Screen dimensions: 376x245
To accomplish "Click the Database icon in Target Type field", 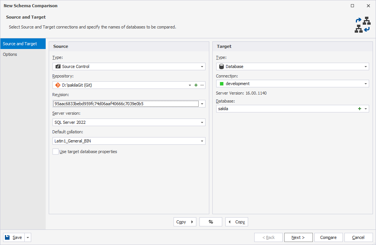I will pos(221,66).
